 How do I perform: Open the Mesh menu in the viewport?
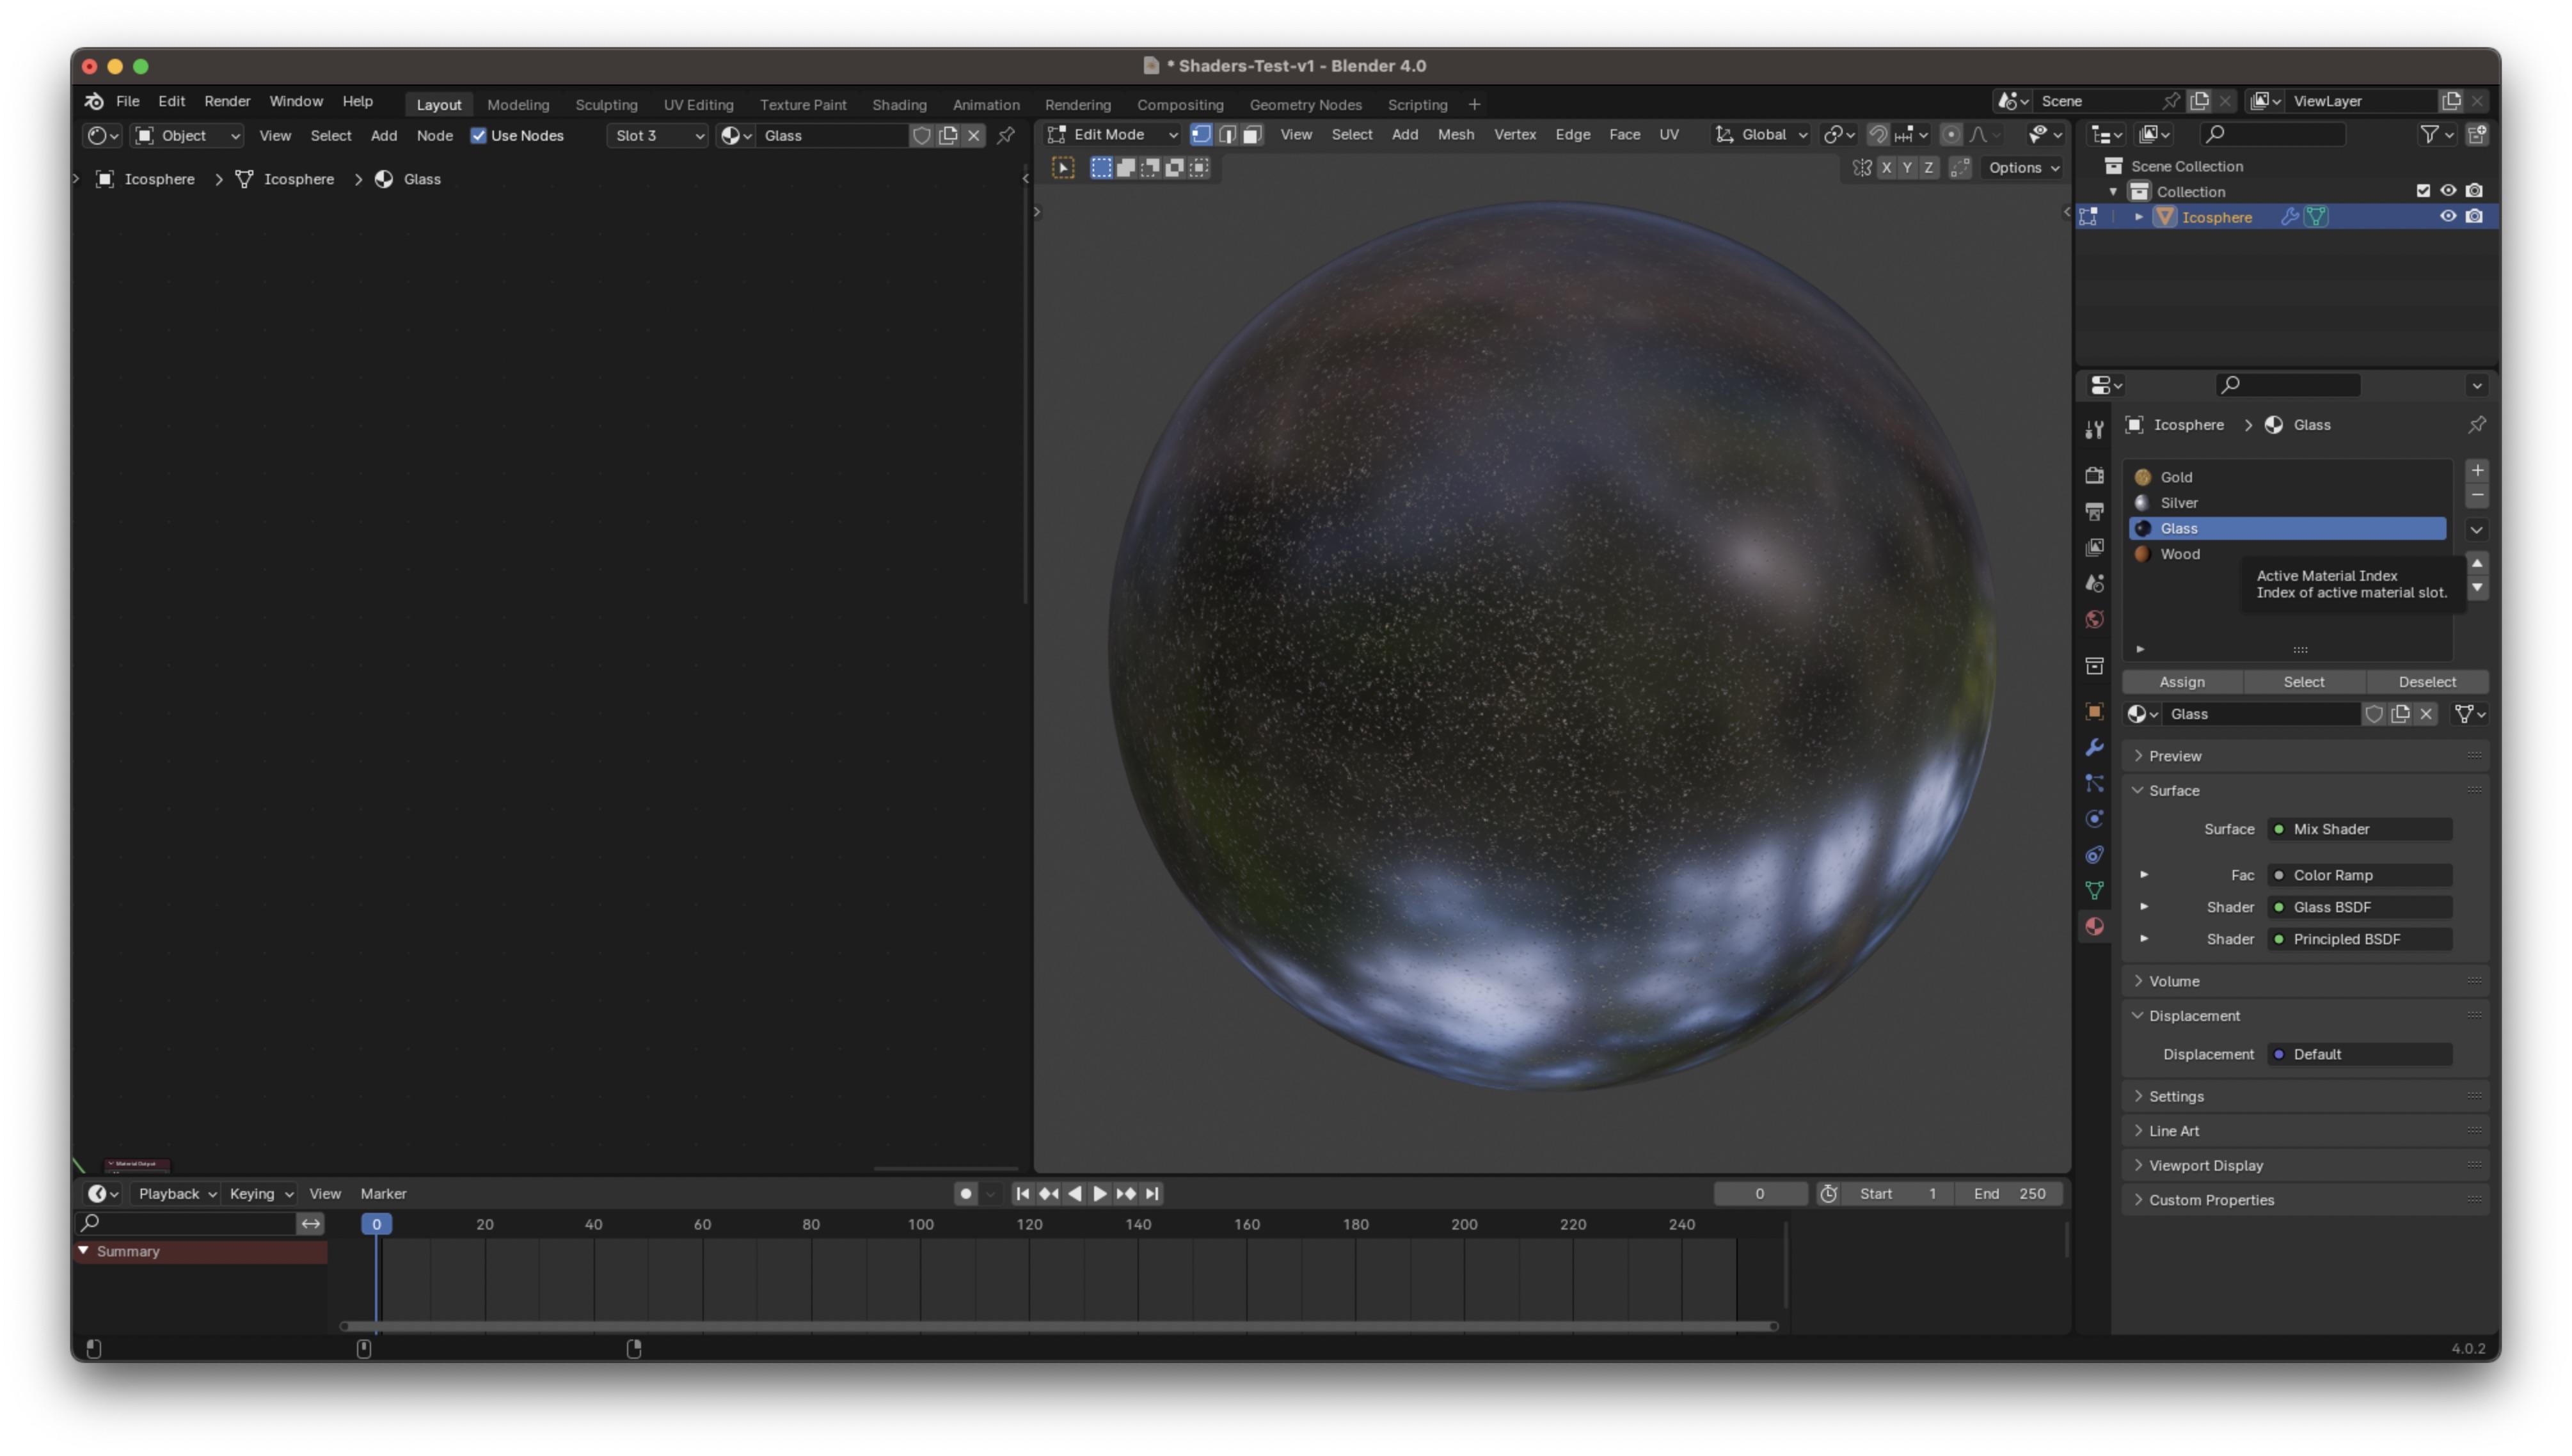click(x=1456, y=134)
